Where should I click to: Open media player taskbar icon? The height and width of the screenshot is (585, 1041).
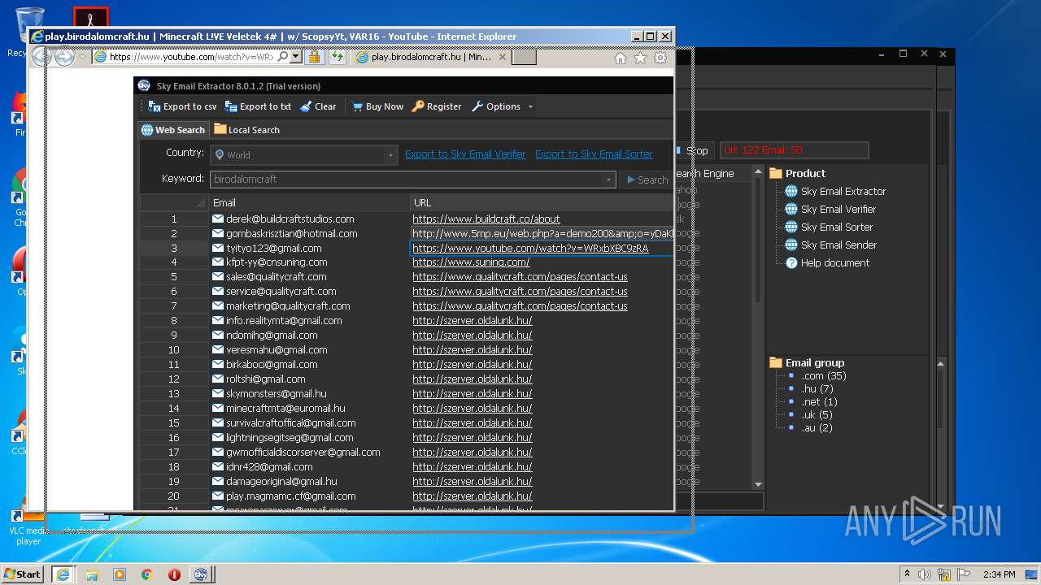pos(120,574)
